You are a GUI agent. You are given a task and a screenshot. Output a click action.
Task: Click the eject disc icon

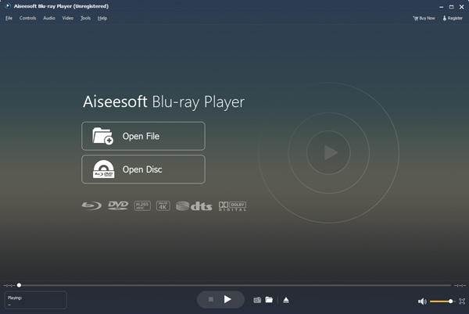(286, 300)
